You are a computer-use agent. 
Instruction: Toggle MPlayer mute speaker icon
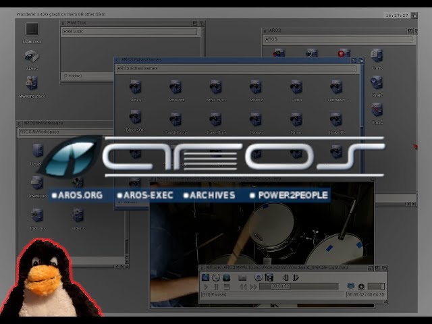361,286
